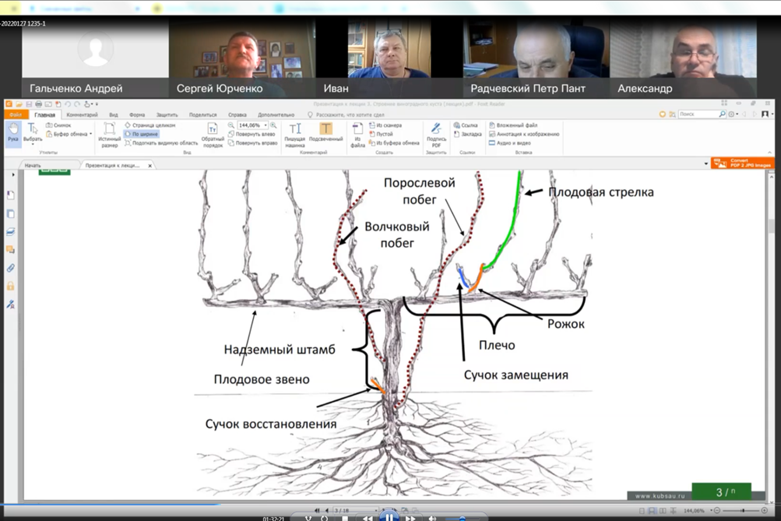Image resolution: width=781 pixels, height=521 pixels.
Task: Switch to the Главная ribbon tab
Action: (x=44, y=115)
